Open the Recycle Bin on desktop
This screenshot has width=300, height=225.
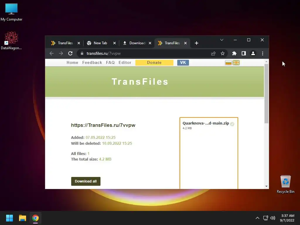pyautogui.click(x=285, y=184)
